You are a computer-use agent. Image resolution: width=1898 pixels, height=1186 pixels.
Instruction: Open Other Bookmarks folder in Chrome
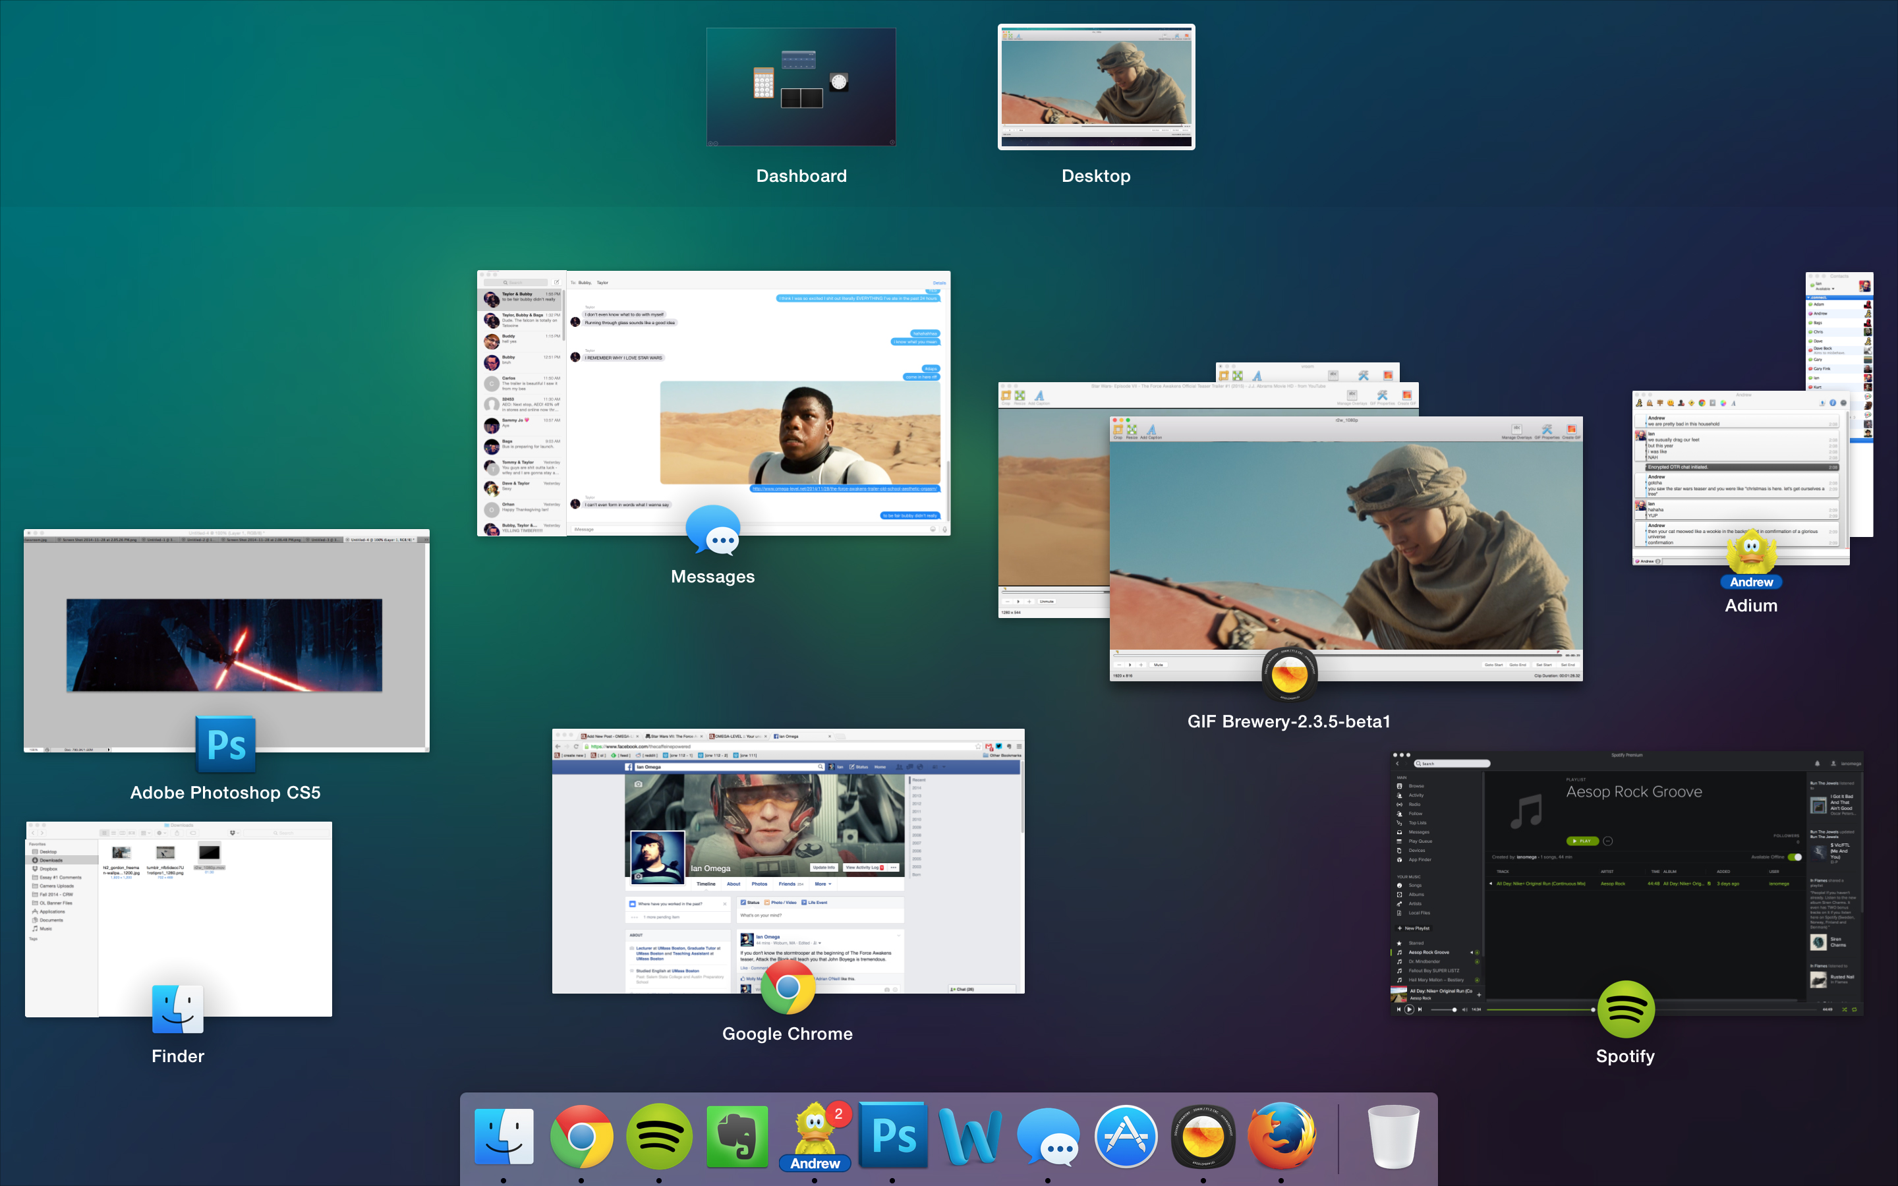pyautogui.click(x=1002, y=755)
